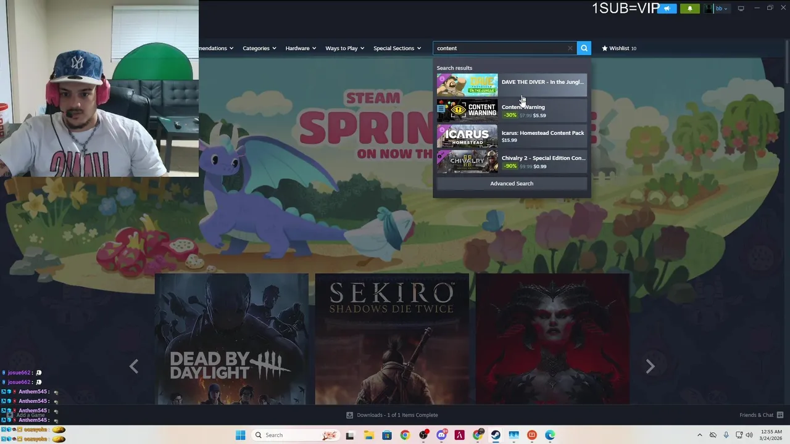790x444 pixels.
Task: Open the Recommendations menu
Action: [216, 48]
